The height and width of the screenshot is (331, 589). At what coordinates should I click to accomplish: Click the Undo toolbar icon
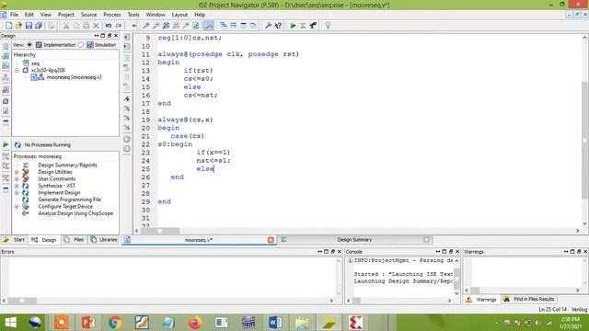point(109,26)
